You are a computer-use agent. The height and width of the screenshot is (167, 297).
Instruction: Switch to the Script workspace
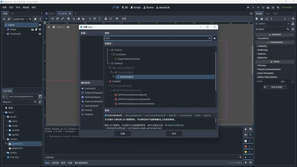(136, 7)
